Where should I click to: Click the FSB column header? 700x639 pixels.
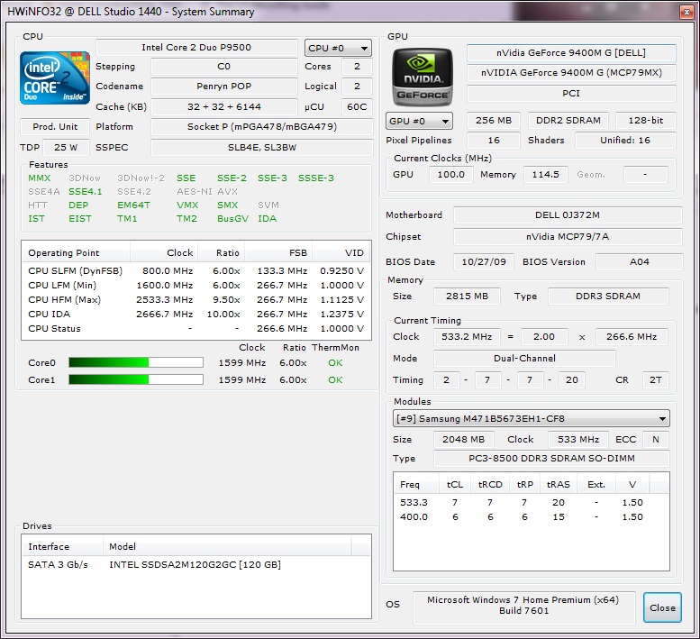278,252
